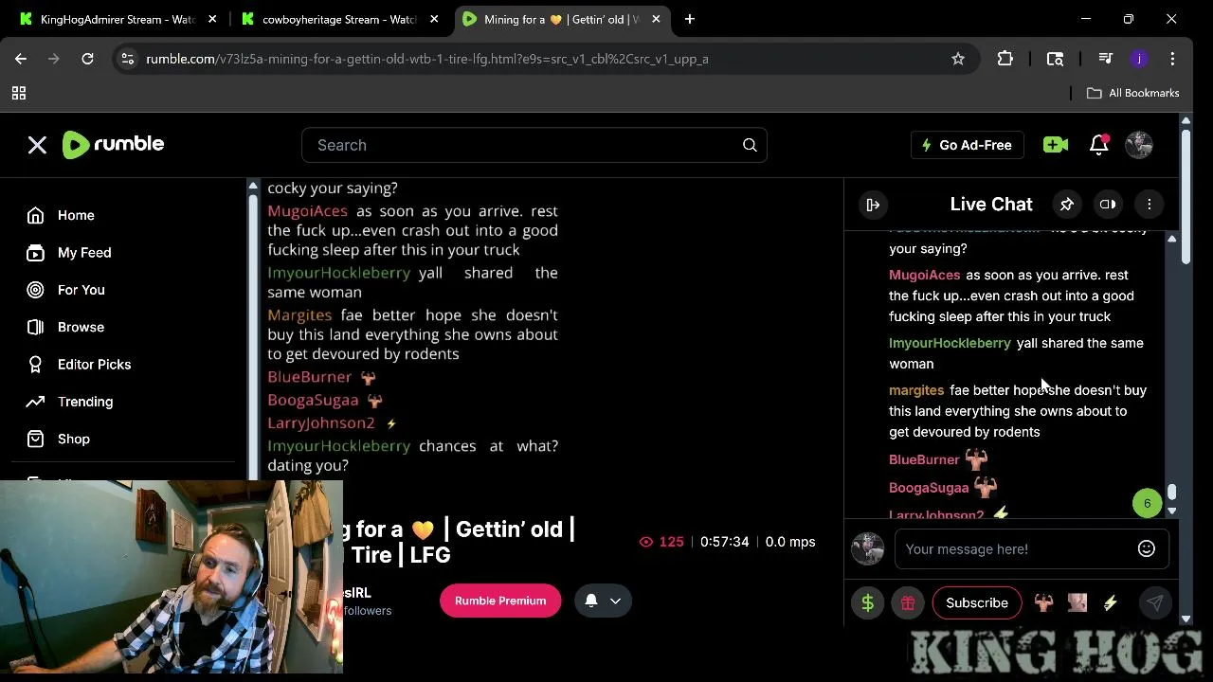Viewport: 1213px width, 682px height.
Task: Click Go Ad-Free button
Action: coord(967,145)
